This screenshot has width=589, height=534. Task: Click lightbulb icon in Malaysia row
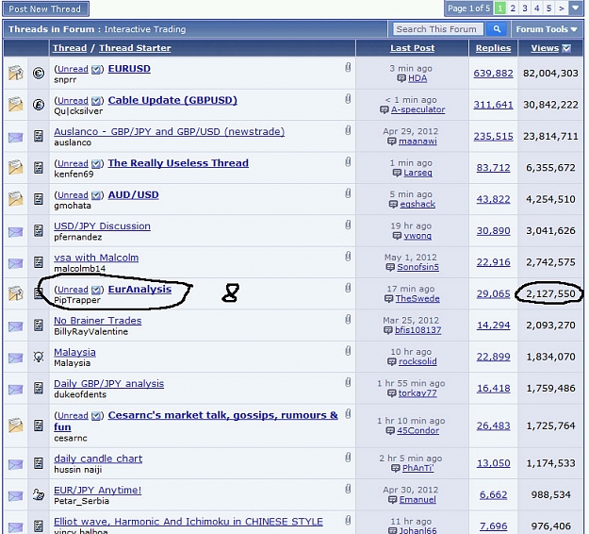coord(39,357)
